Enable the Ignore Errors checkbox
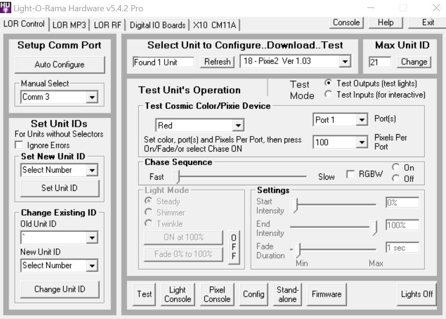The width and height of the screenshot is (446, 319). (x=19, y=145)
